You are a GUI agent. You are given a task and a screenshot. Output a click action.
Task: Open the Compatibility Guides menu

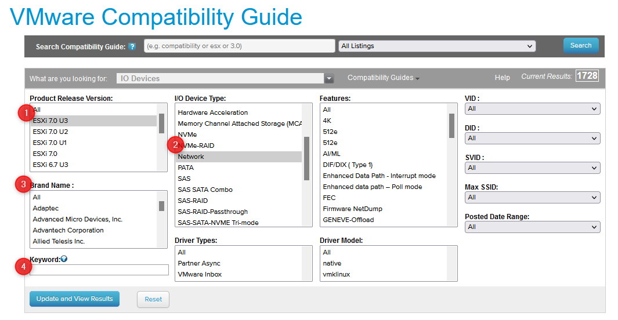[383, 78]
